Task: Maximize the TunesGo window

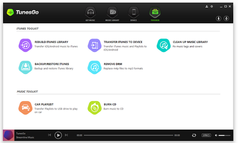Action: tap(226, 6)
